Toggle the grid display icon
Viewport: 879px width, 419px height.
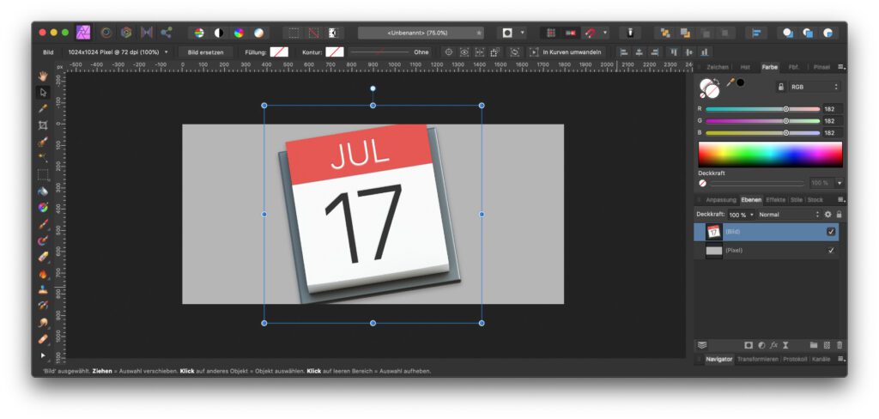[x=551, y=33]
